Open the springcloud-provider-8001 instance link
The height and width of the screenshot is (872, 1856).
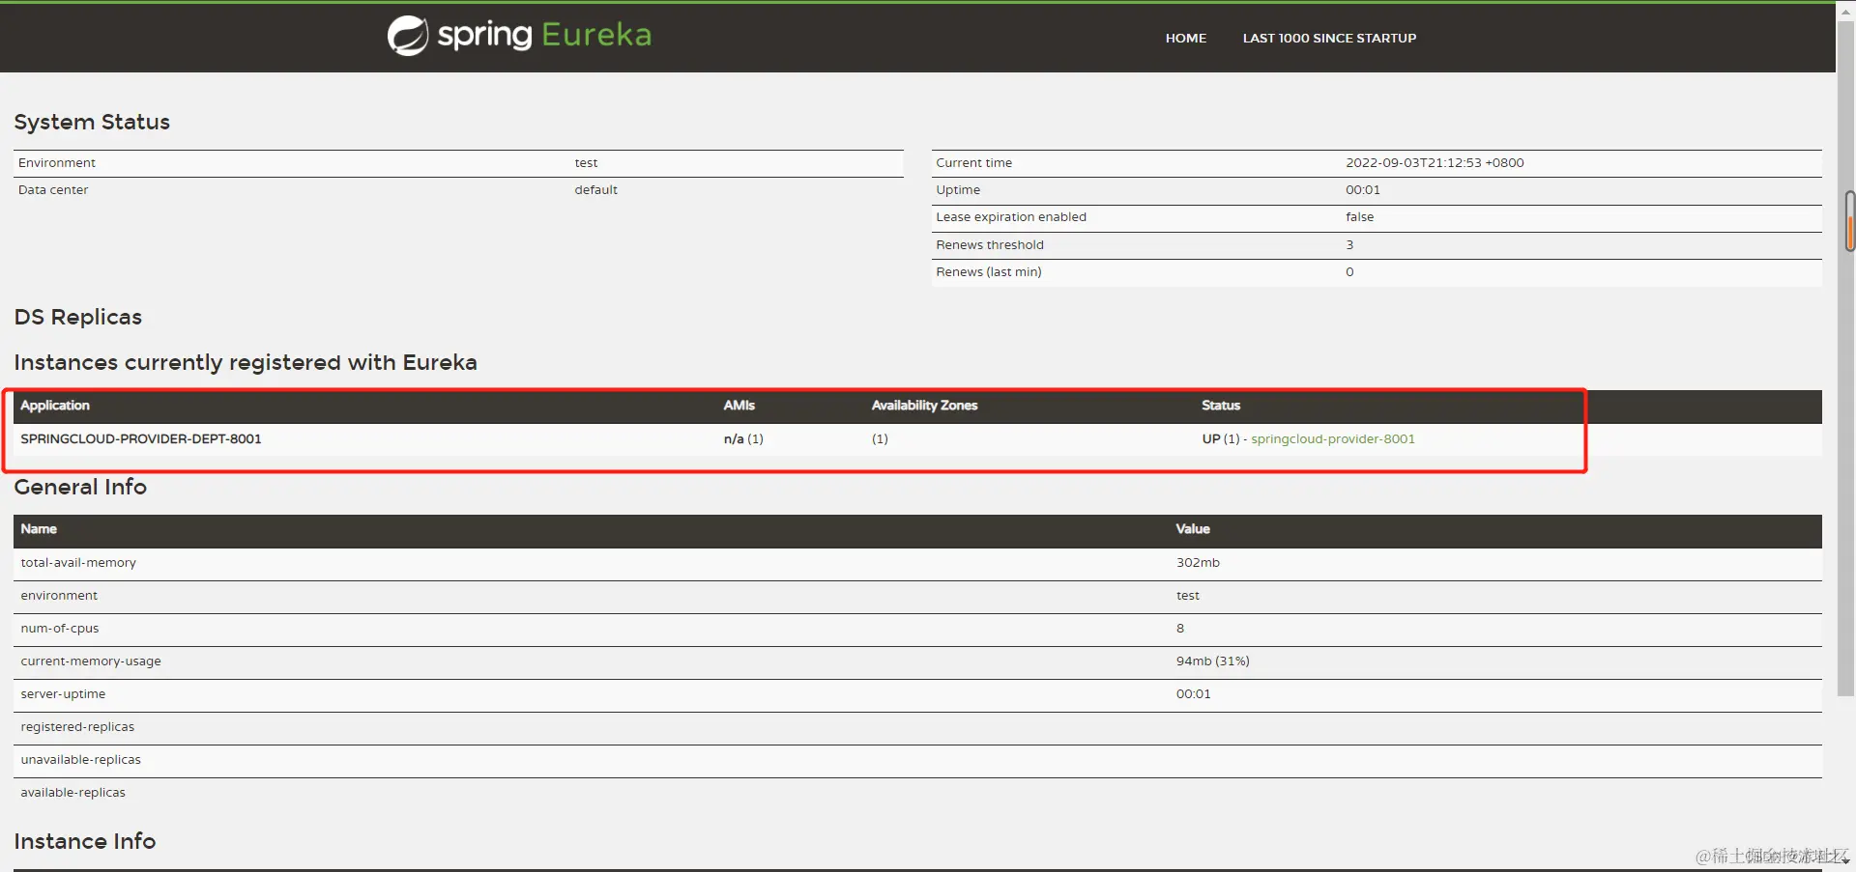coord(1332,439)
